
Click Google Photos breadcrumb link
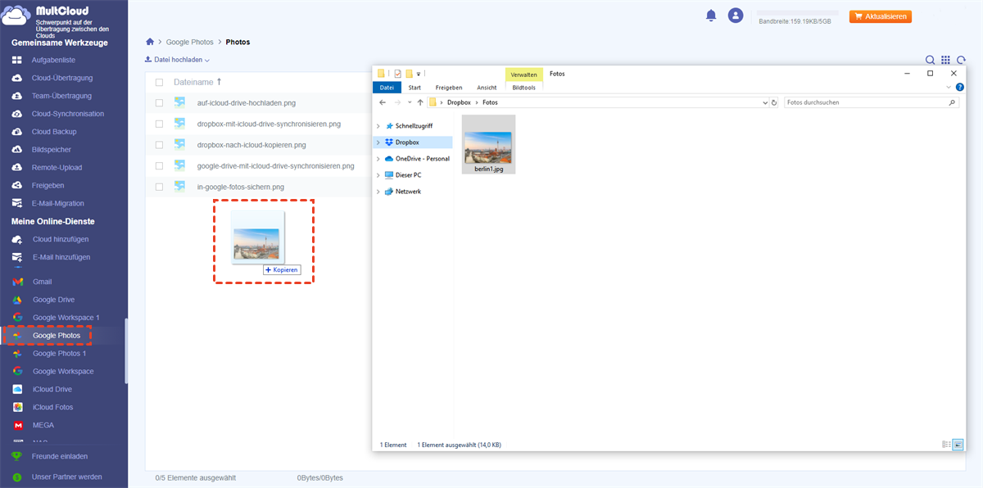coord(190,42)
